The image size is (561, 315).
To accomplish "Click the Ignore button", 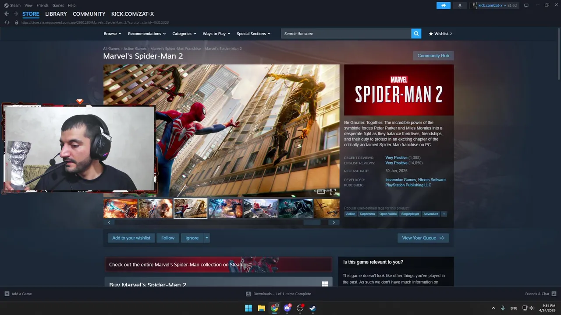I will (x=192, y=238).
